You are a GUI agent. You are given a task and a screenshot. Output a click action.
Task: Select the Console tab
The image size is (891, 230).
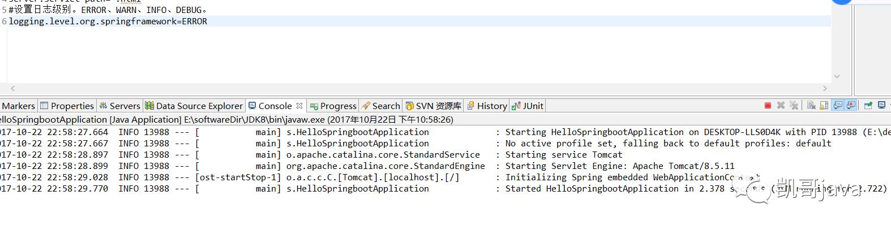point(275,106)
